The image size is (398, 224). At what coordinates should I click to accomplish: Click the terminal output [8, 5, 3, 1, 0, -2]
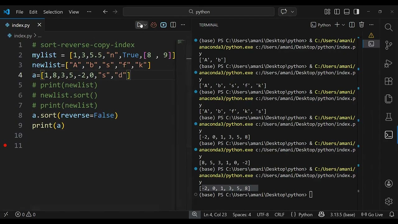[224, 163]
